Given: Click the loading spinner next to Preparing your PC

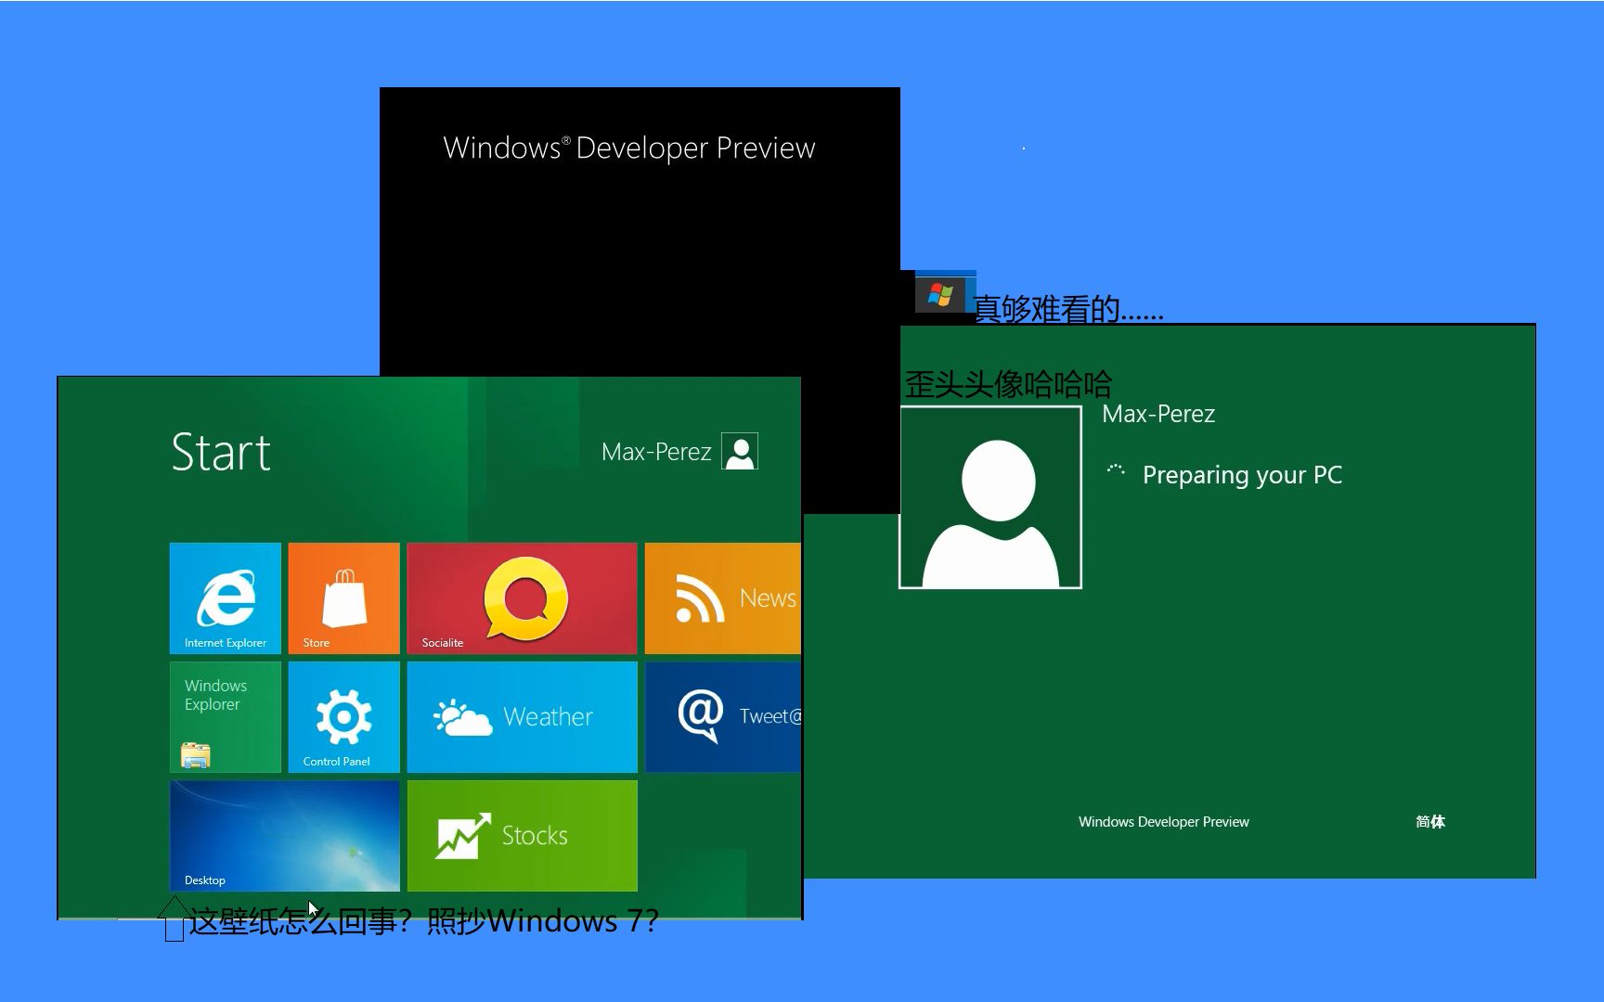Looking at the screenshot, I should 1116,471.
